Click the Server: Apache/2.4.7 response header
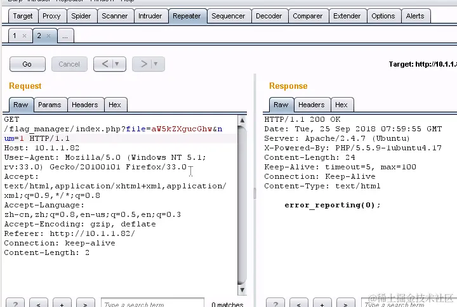 click(x=337, y=138)
